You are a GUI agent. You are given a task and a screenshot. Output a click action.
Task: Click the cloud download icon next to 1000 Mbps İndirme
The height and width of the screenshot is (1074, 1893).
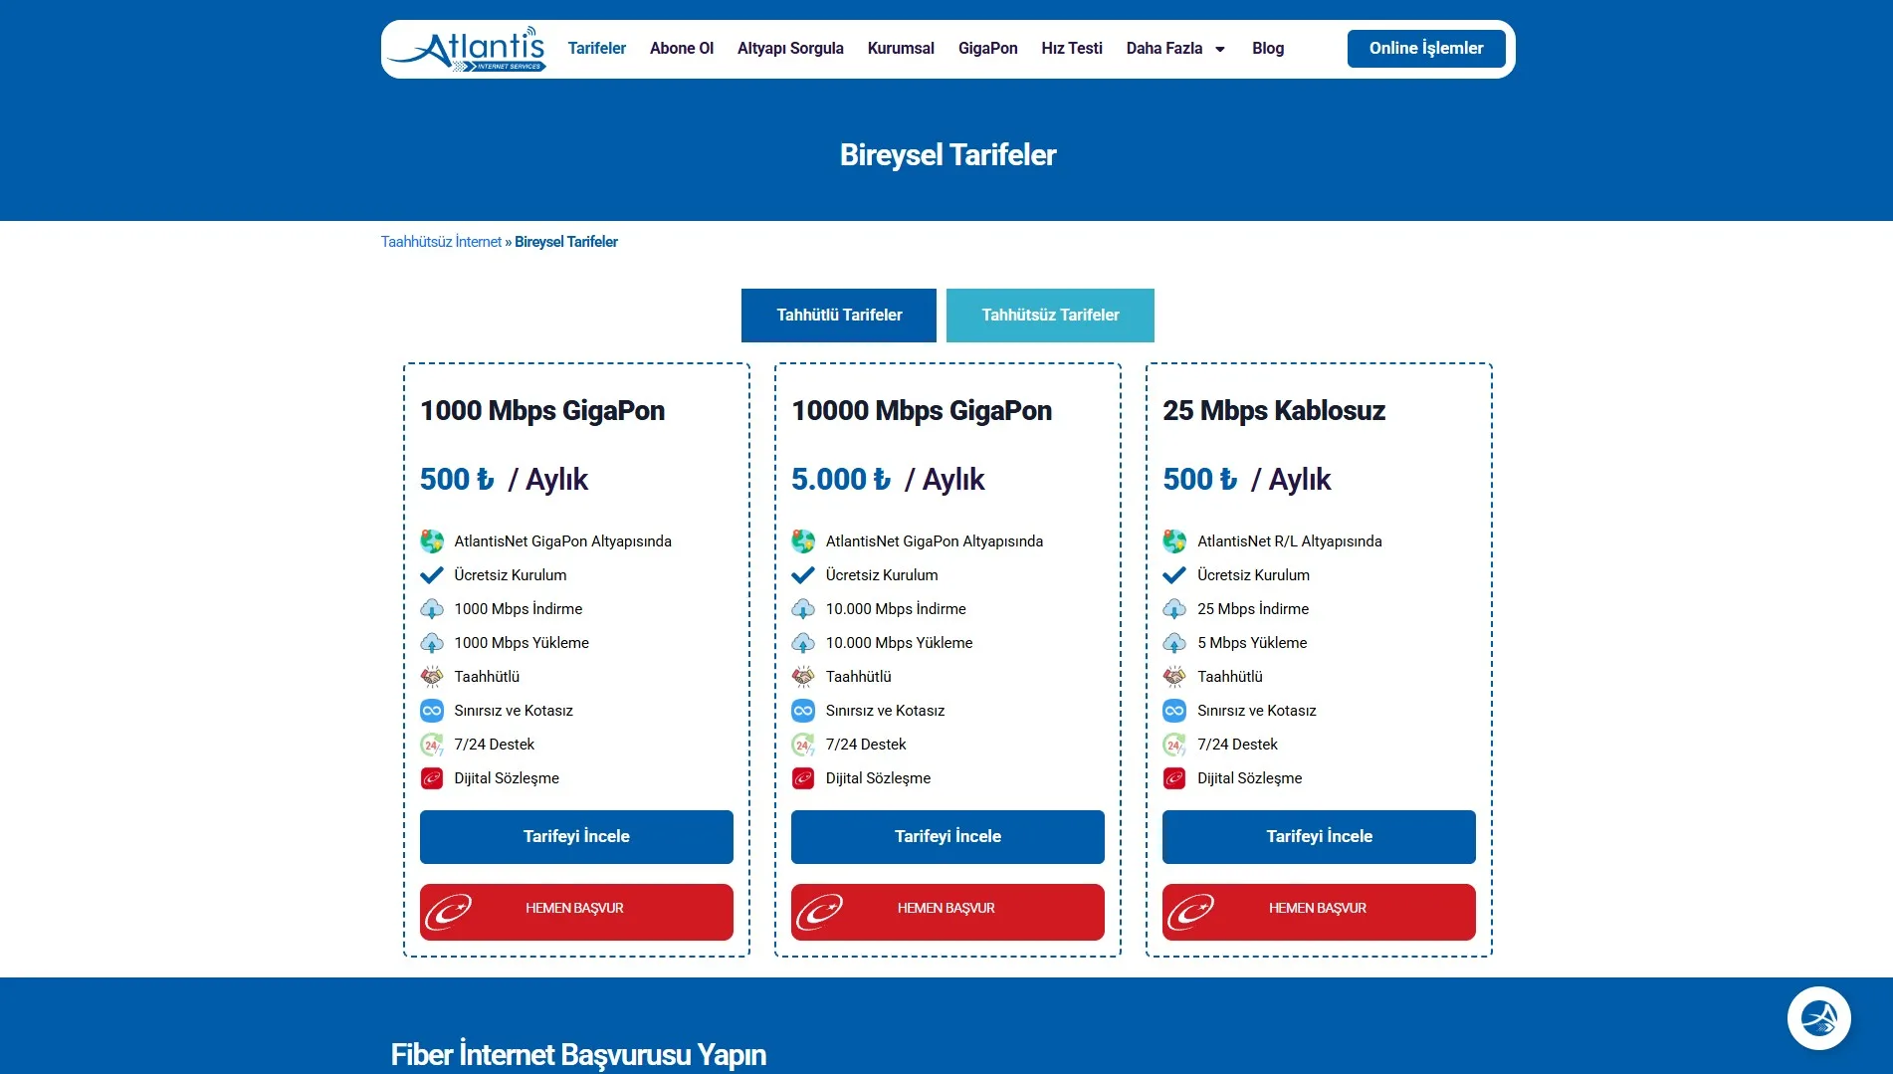coord(432,609)
